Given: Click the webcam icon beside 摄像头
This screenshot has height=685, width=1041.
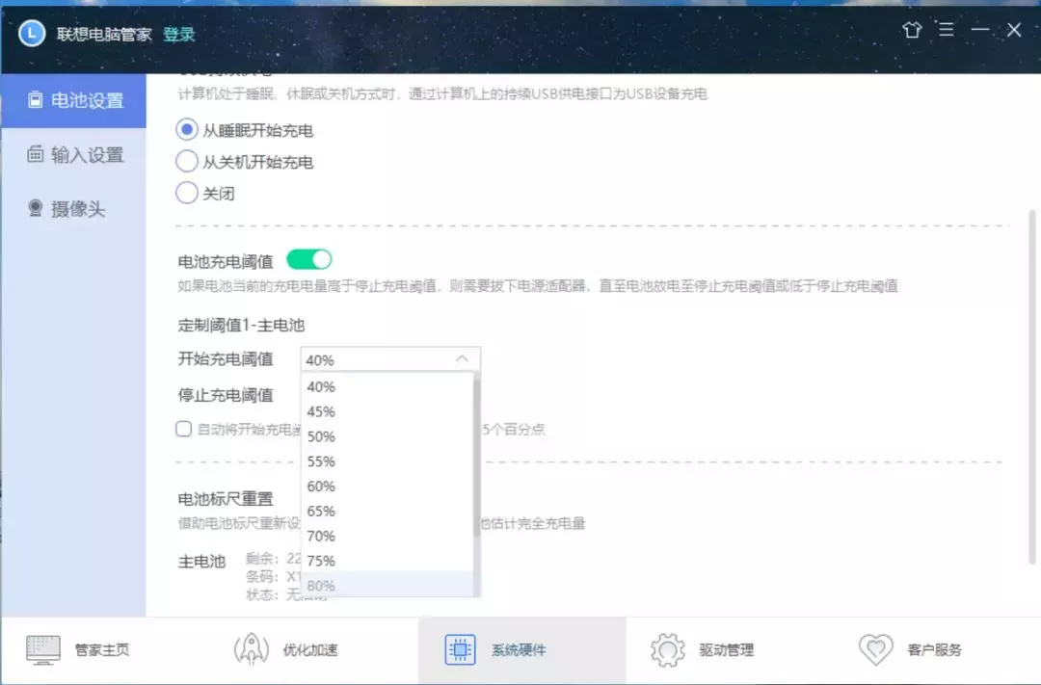Looking at the screenshot, I should click(x=36, y=208).
